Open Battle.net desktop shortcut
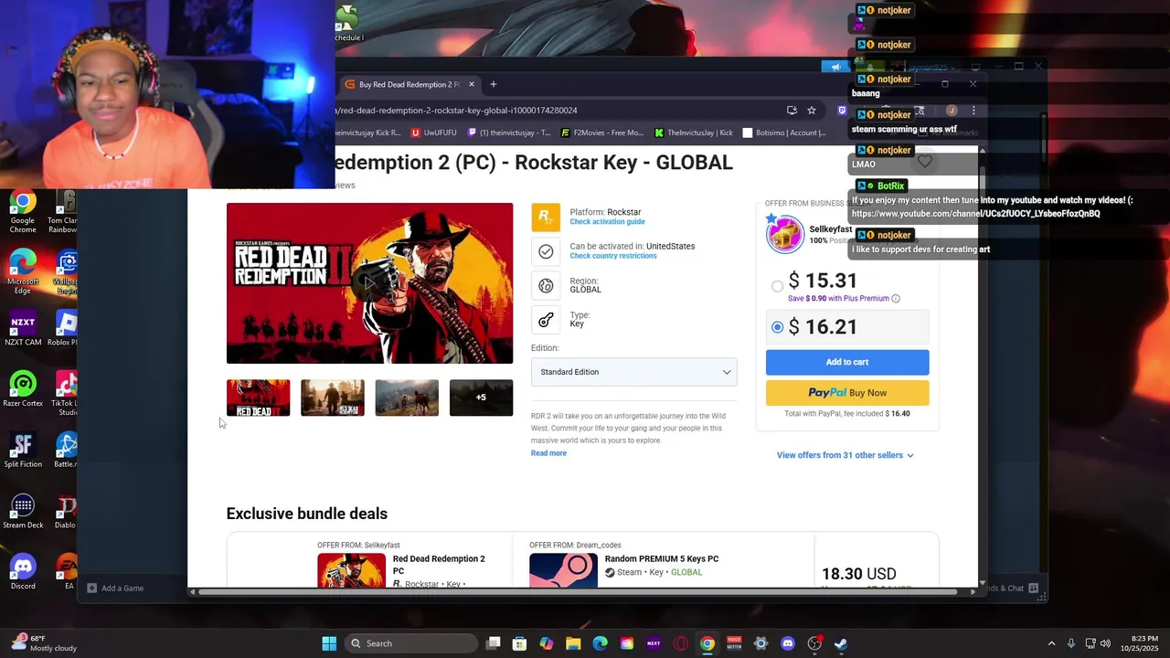 pos(65,451)
